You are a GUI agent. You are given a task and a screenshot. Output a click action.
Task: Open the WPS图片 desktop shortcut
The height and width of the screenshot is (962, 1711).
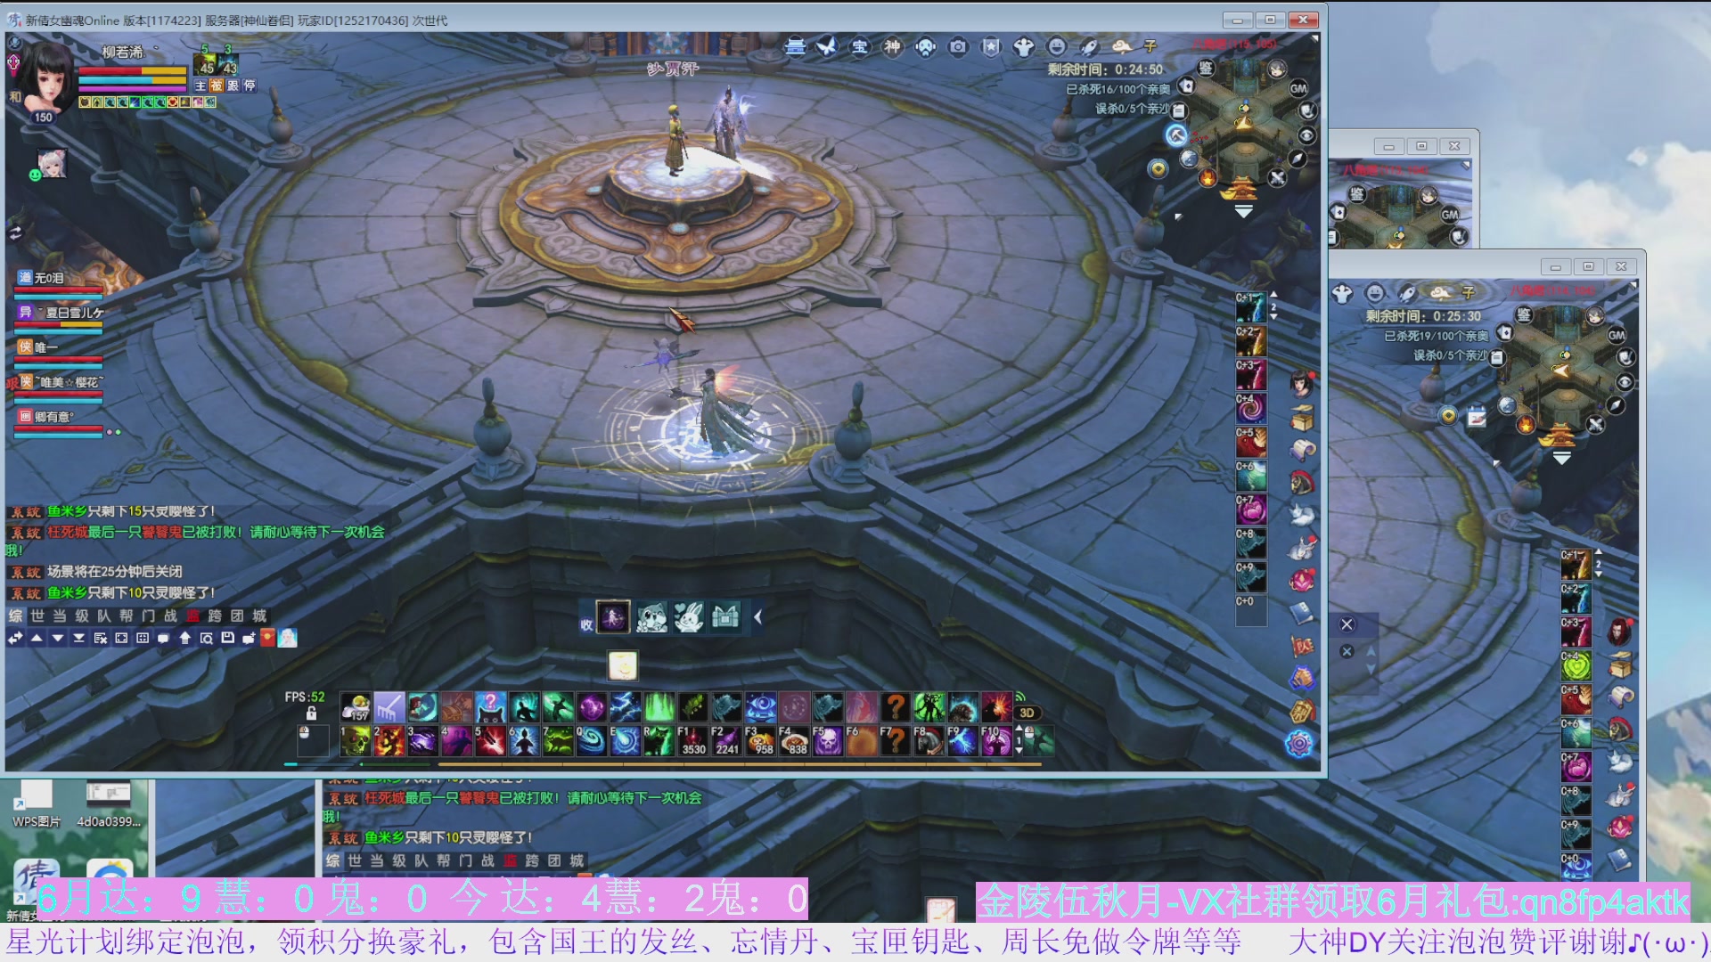pyautogui.click(x=36, y=804)
